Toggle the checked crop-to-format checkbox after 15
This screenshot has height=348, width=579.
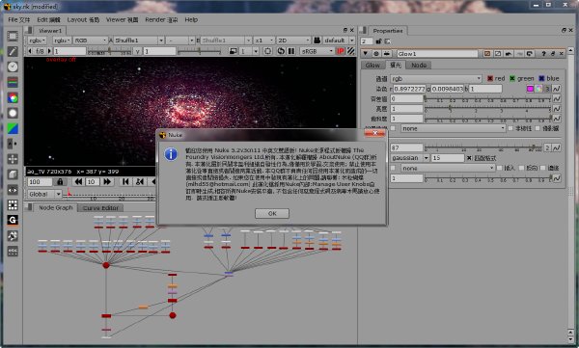point(469,158)
